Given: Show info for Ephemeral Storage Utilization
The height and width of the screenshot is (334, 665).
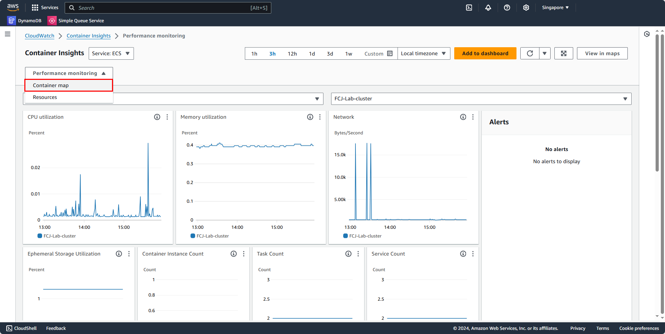Looking at the screenshot, I should click(119, 254).
